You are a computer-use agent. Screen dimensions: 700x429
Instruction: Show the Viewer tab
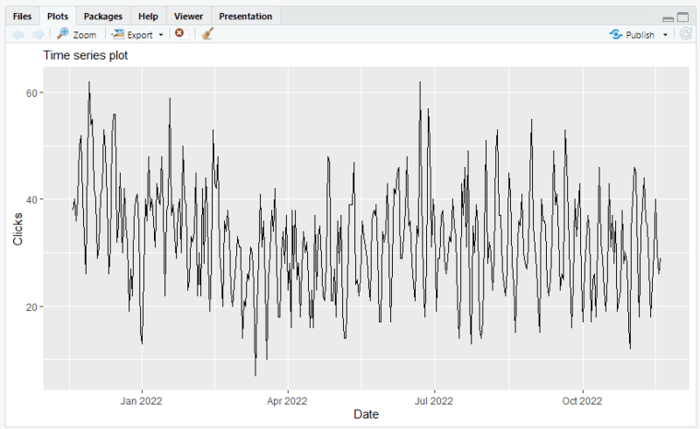(188, 16)
